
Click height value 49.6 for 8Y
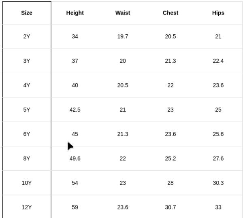(x=75, y=159)
